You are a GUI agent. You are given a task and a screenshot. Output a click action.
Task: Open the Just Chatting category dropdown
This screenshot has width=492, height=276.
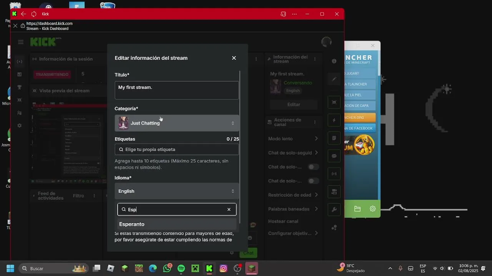[177, 123]
